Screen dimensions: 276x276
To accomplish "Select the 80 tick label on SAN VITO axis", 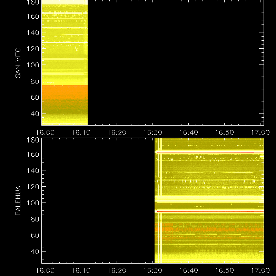I will click(x=35, y=81).
